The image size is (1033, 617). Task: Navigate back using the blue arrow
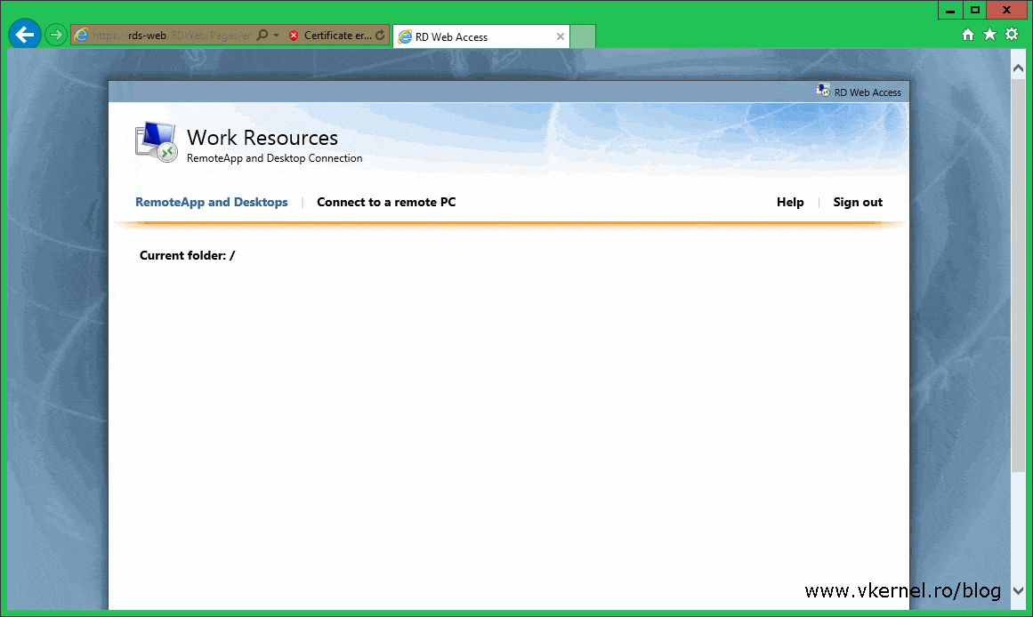(24, 35)
